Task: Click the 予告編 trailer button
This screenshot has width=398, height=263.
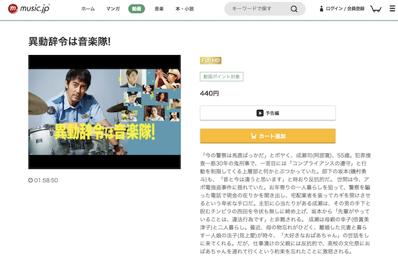Action: 268,113
